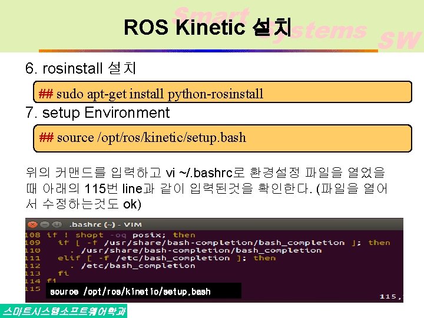Viewport: 424px width, 318px height.
Task: Close the .bashrc VIM window
Action: [33, 224]
